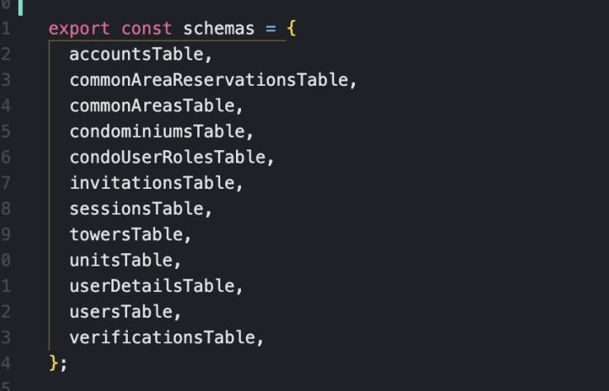Put cursor in invitationsTable

pos(156,182)
